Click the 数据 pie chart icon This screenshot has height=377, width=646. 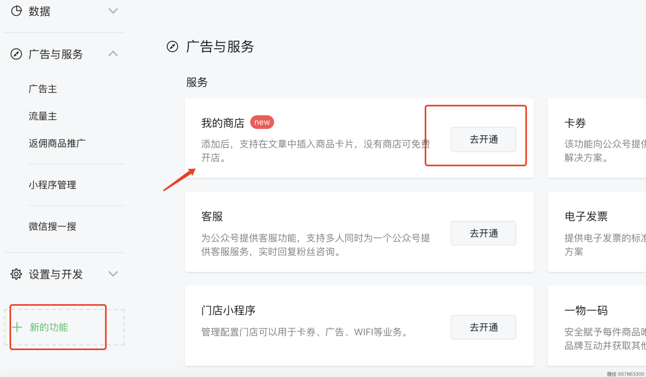click(x=16, y=11)
